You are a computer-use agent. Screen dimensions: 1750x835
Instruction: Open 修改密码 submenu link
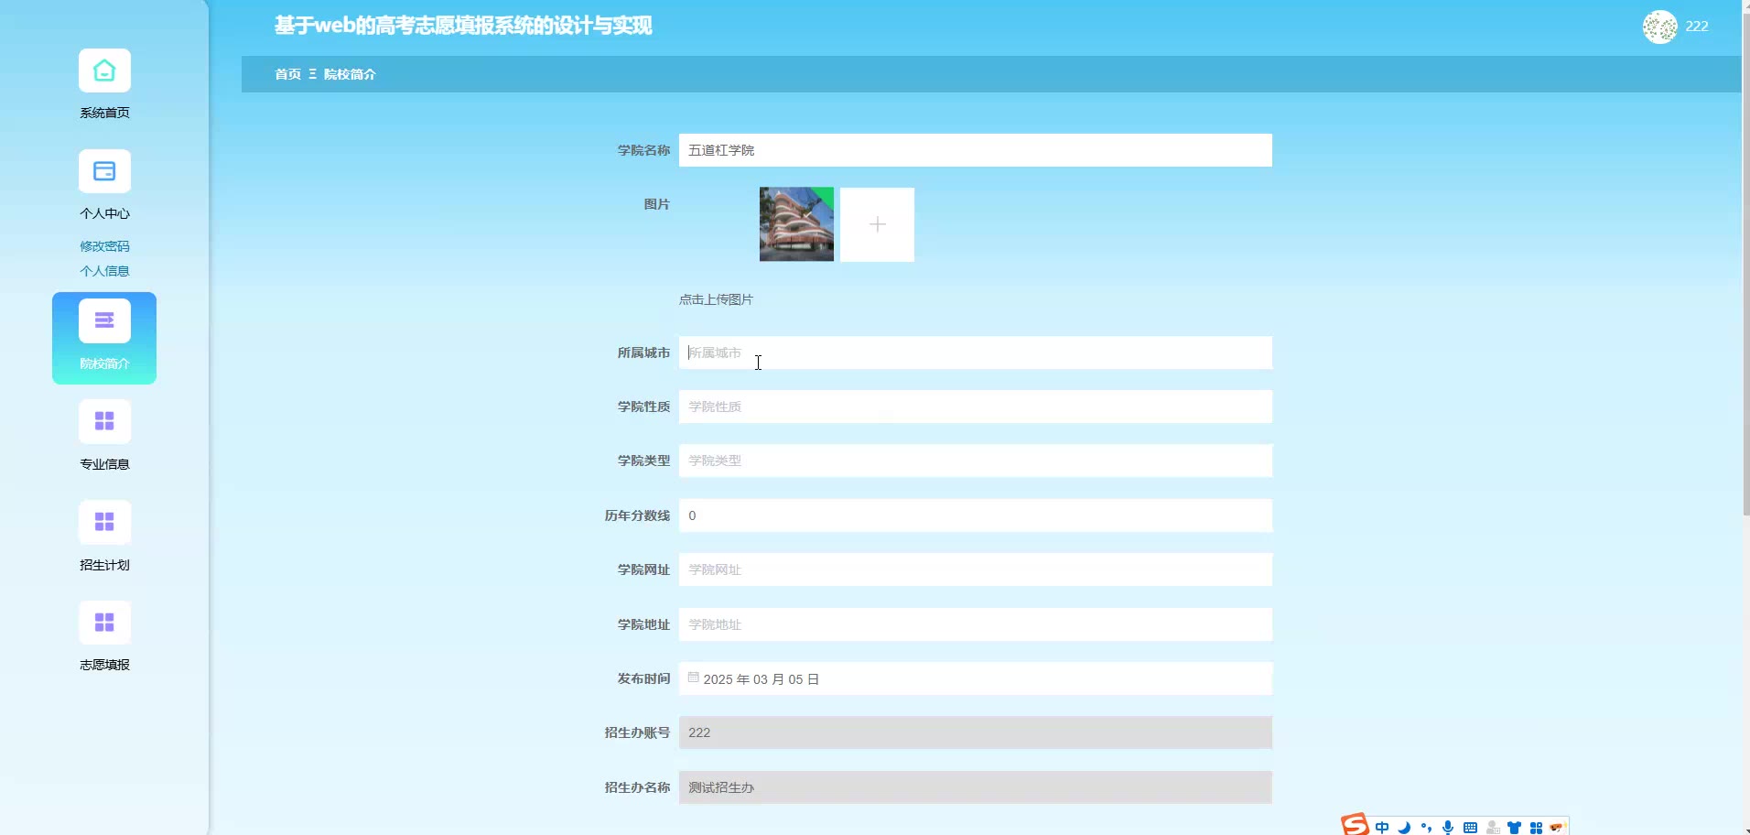[104, 246]
